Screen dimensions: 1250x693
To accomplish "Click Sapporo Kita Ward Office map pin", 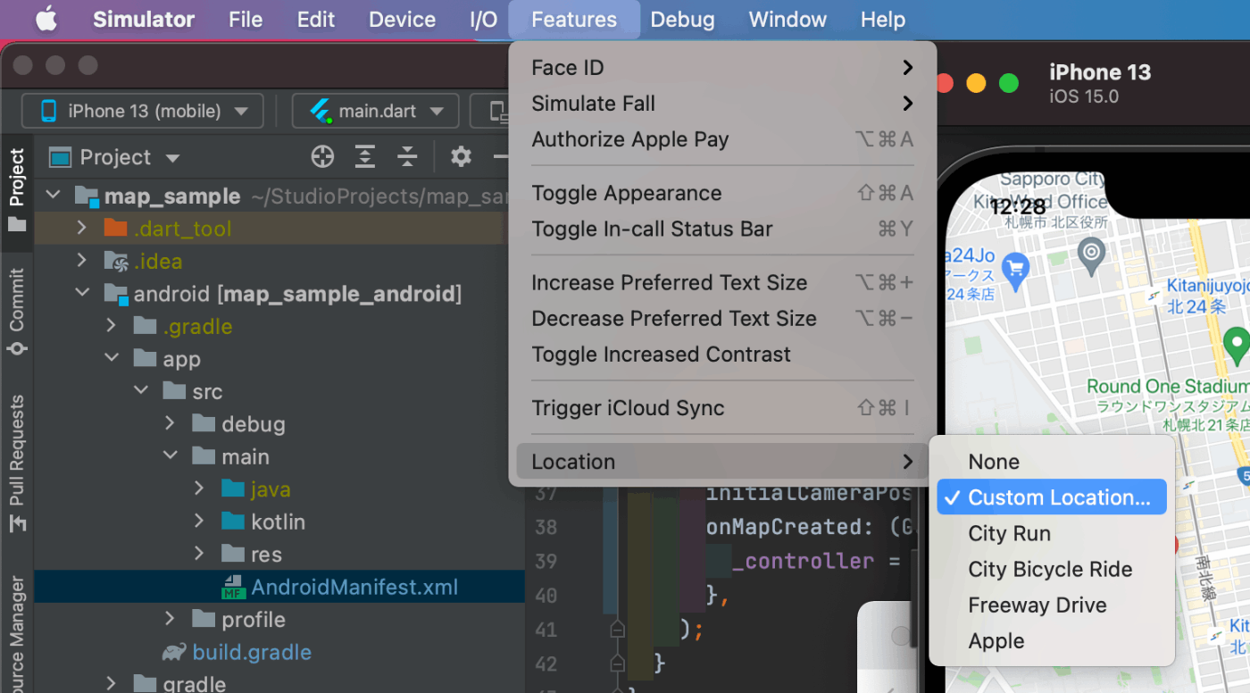I will [x=1091, y=255].
